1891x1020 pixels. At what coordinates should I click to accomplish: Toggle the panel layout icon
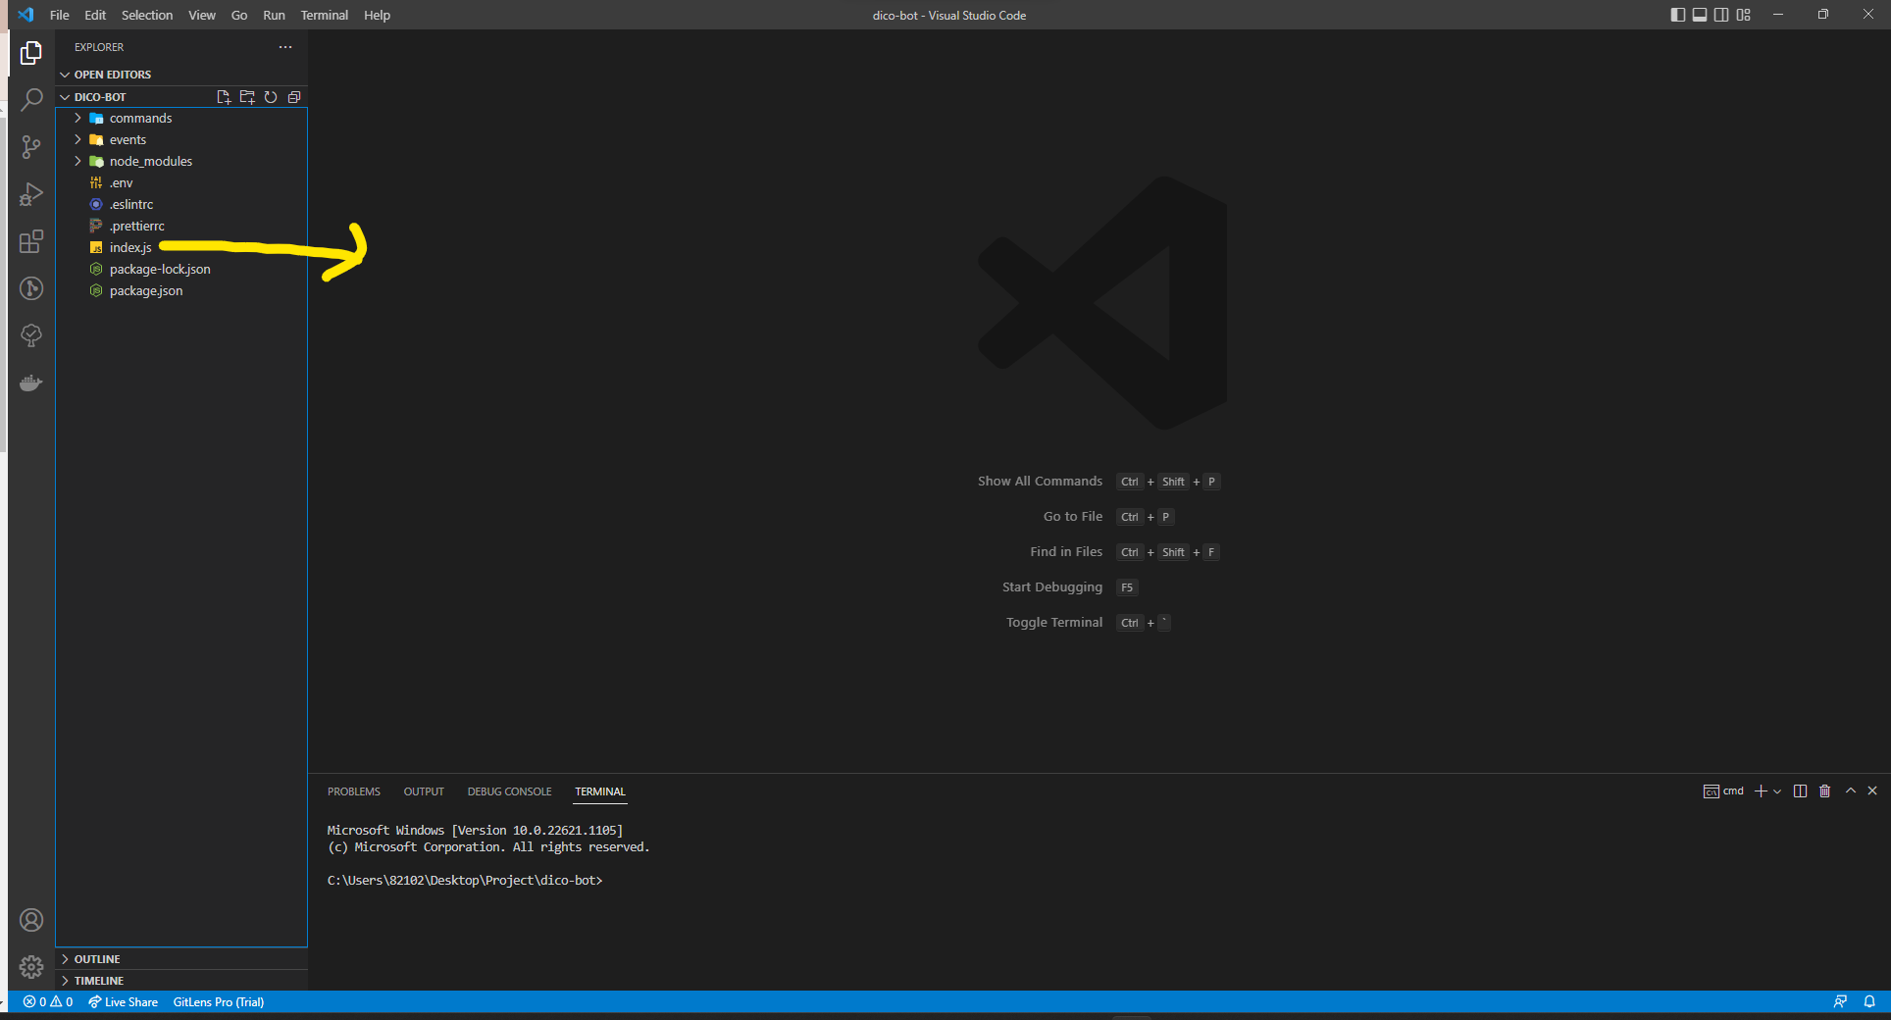(x=1700, y=15)
